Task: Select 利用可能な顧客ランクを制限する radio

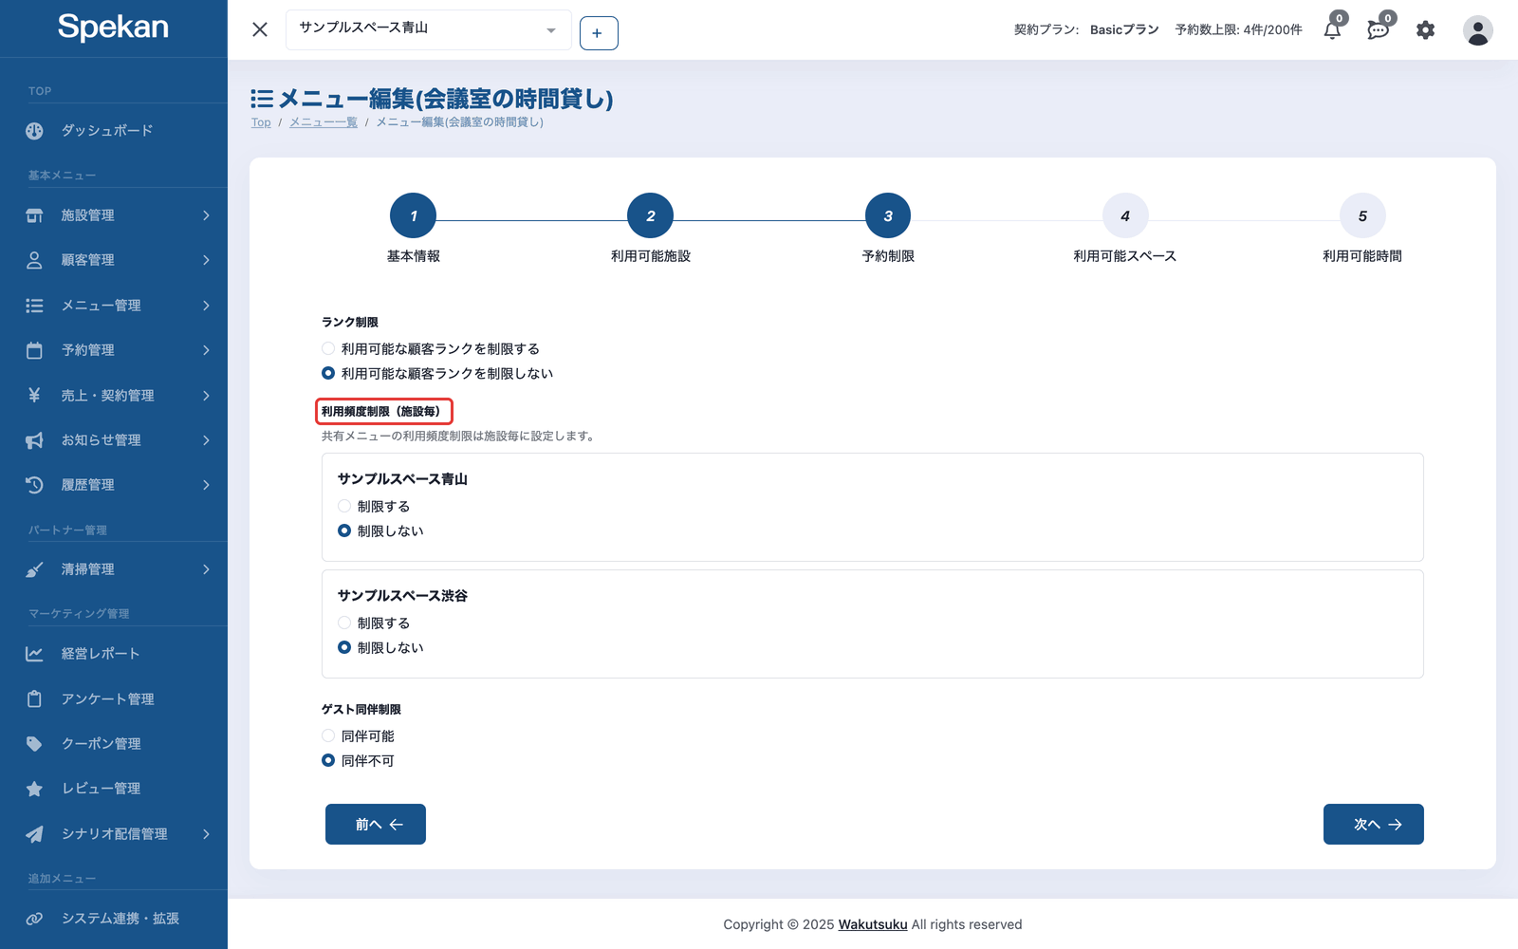Action: (328, 348)
